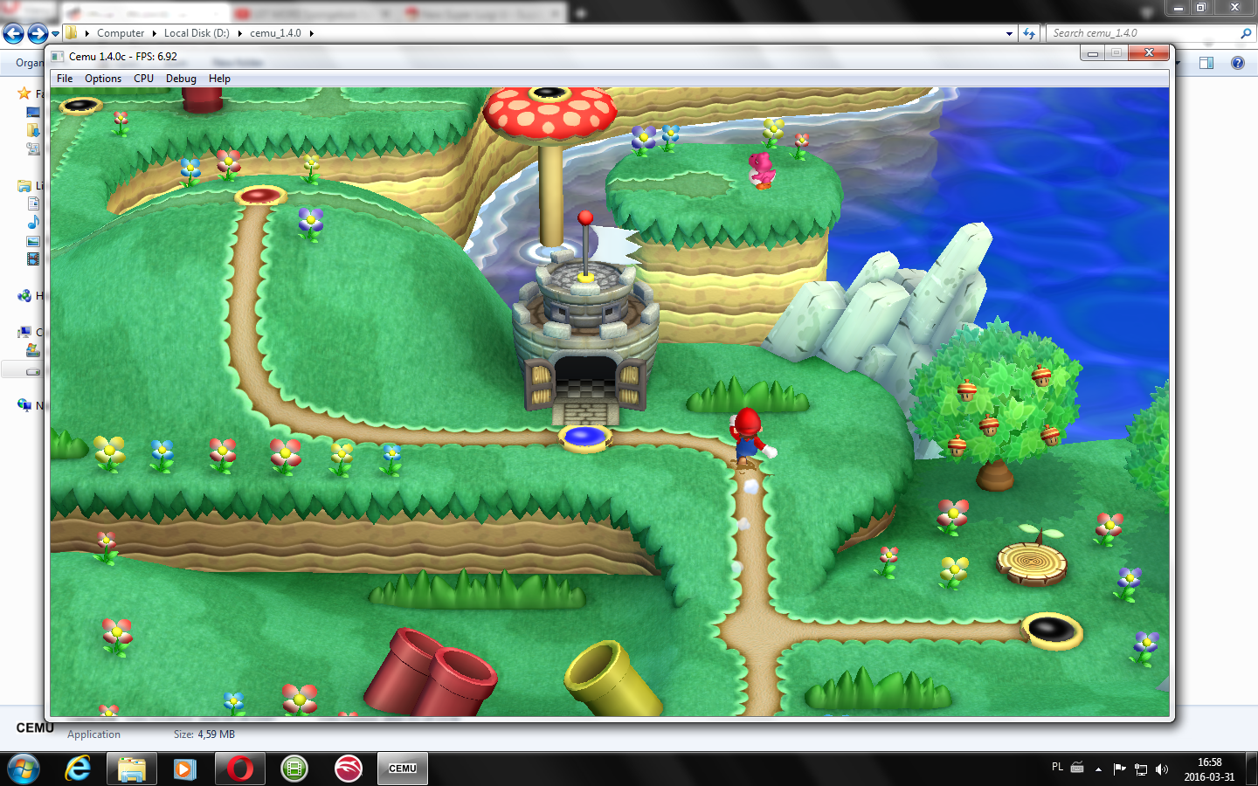Click the Cemu window title bar icon

[x=58, y=57]
